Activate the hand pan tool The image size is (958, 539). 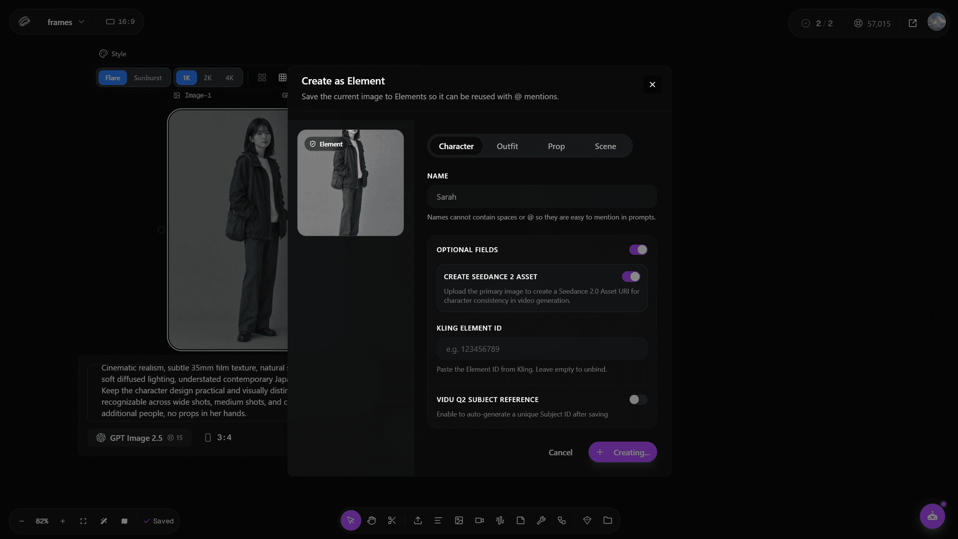[371, 520]
